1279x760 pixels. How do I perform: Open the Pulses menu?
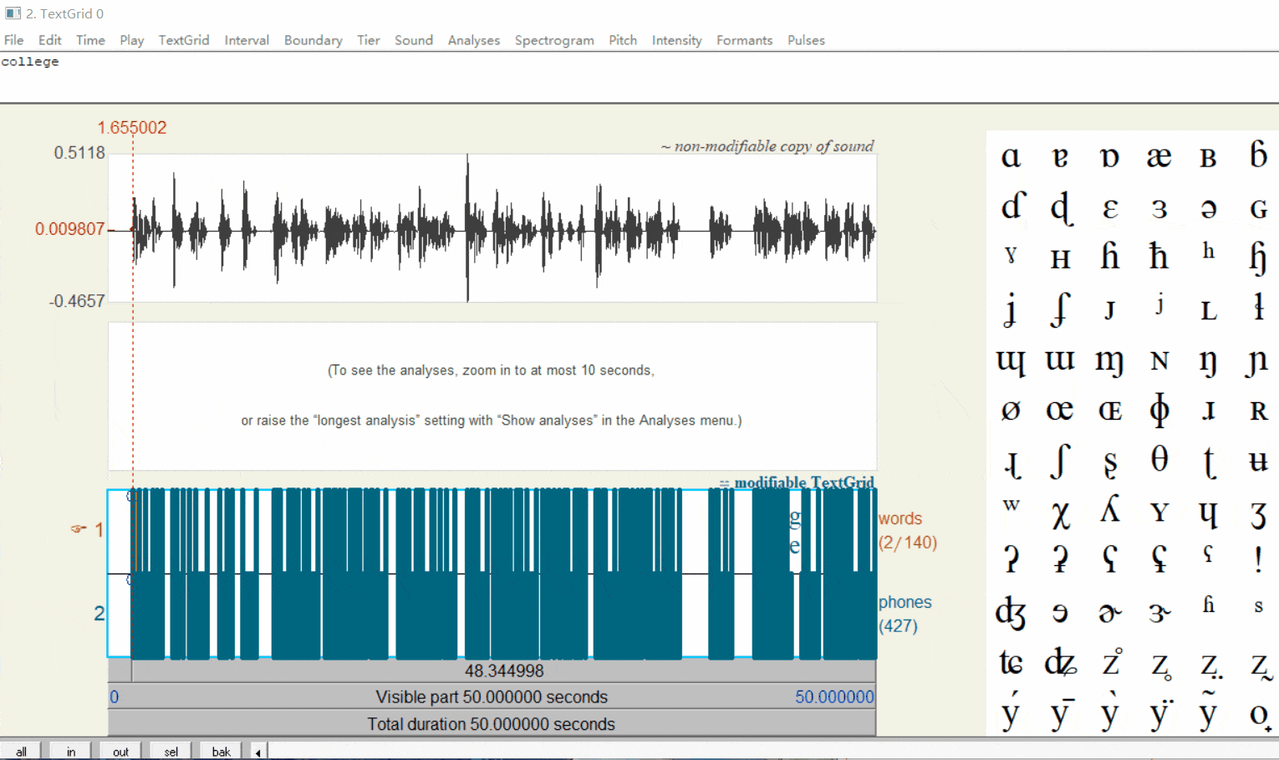point(806,40)
